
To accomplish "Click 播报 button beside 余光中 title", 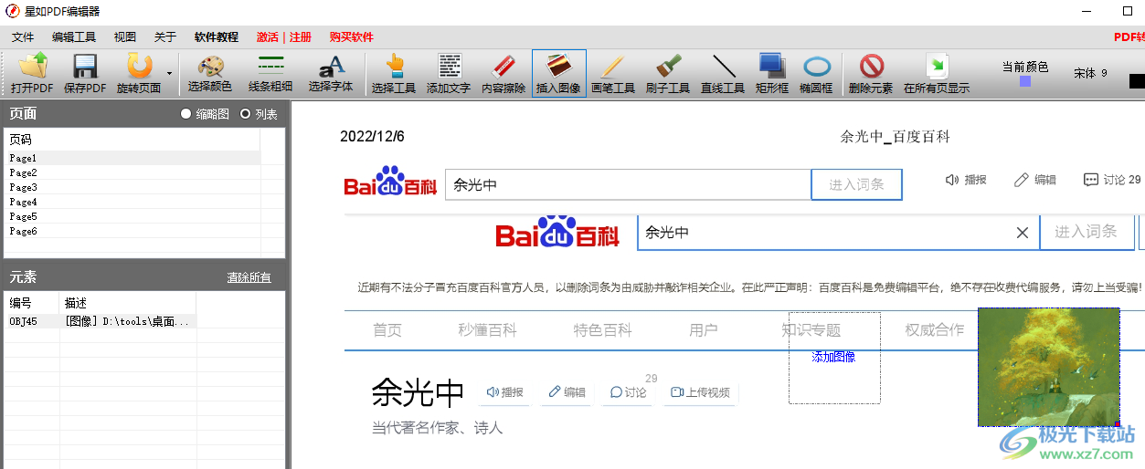I will [505, 392].
